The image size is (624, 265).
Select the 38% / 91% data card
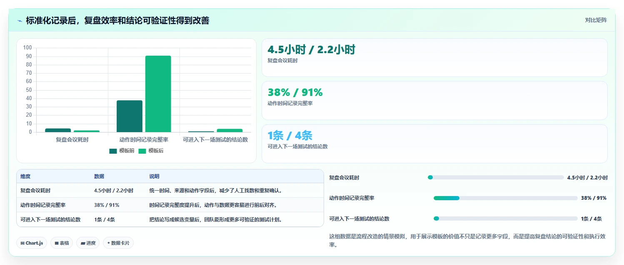(x=434, y=101)
